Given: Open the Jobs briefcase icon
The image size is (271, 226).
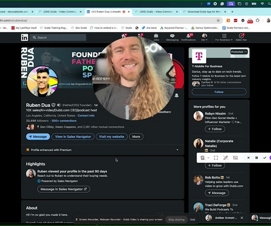Looking at the screenshot, I should click(156, 37).
